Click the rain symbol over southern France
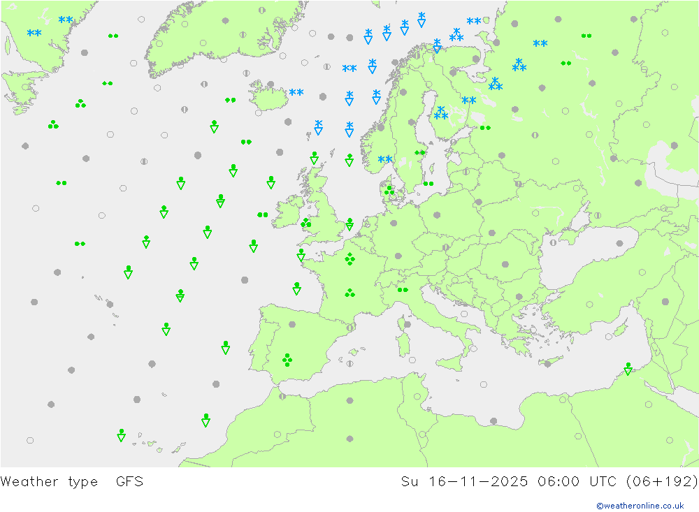The width and height of the screenshot is (699, 512). click(350, 293)
